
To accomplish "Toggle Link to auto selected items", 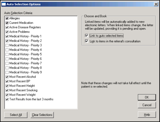I will point(87,36).
